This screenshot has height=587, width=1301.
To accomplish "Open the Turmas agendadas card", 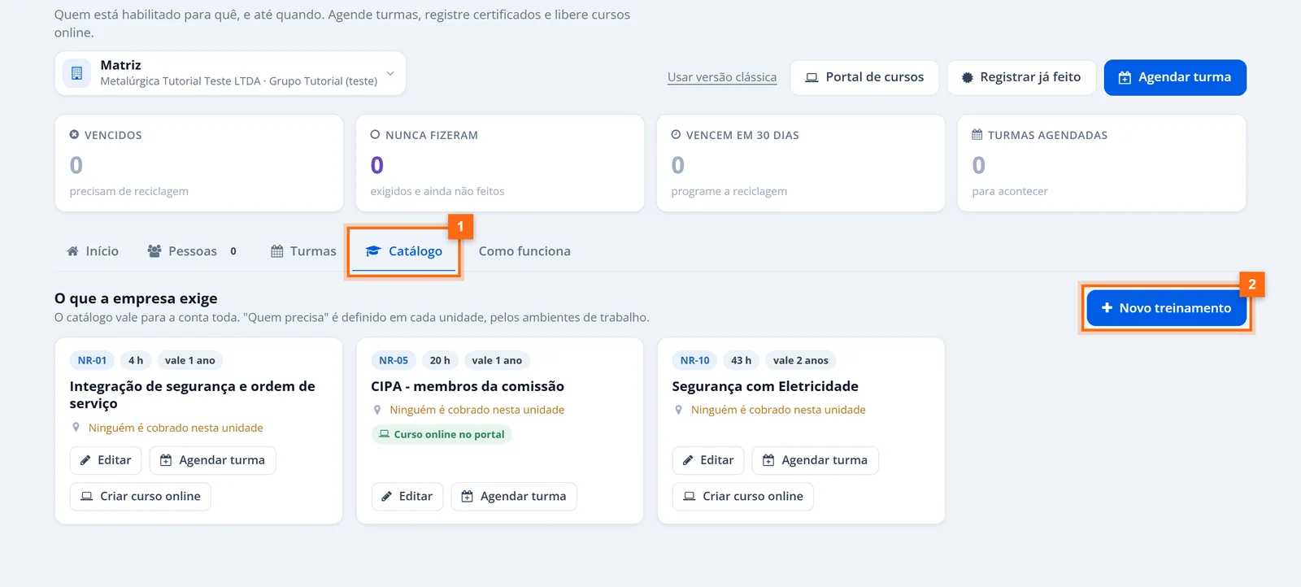I will [1102, 163].
